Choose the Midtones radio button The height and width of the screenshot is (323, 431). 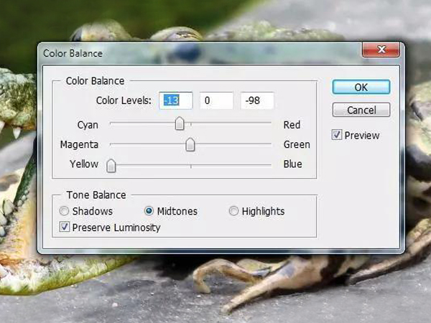[x=149, y=211]
